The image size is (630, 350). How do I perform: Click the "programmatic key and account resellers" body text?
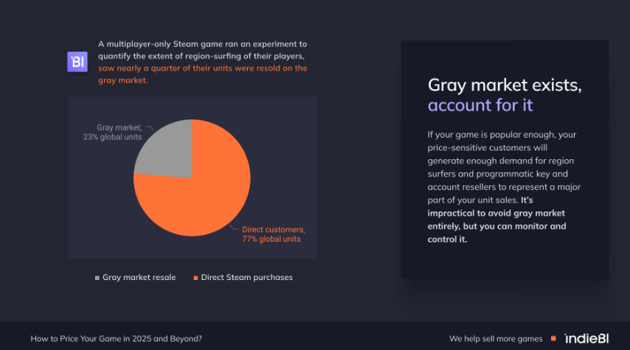click(502, 174)
